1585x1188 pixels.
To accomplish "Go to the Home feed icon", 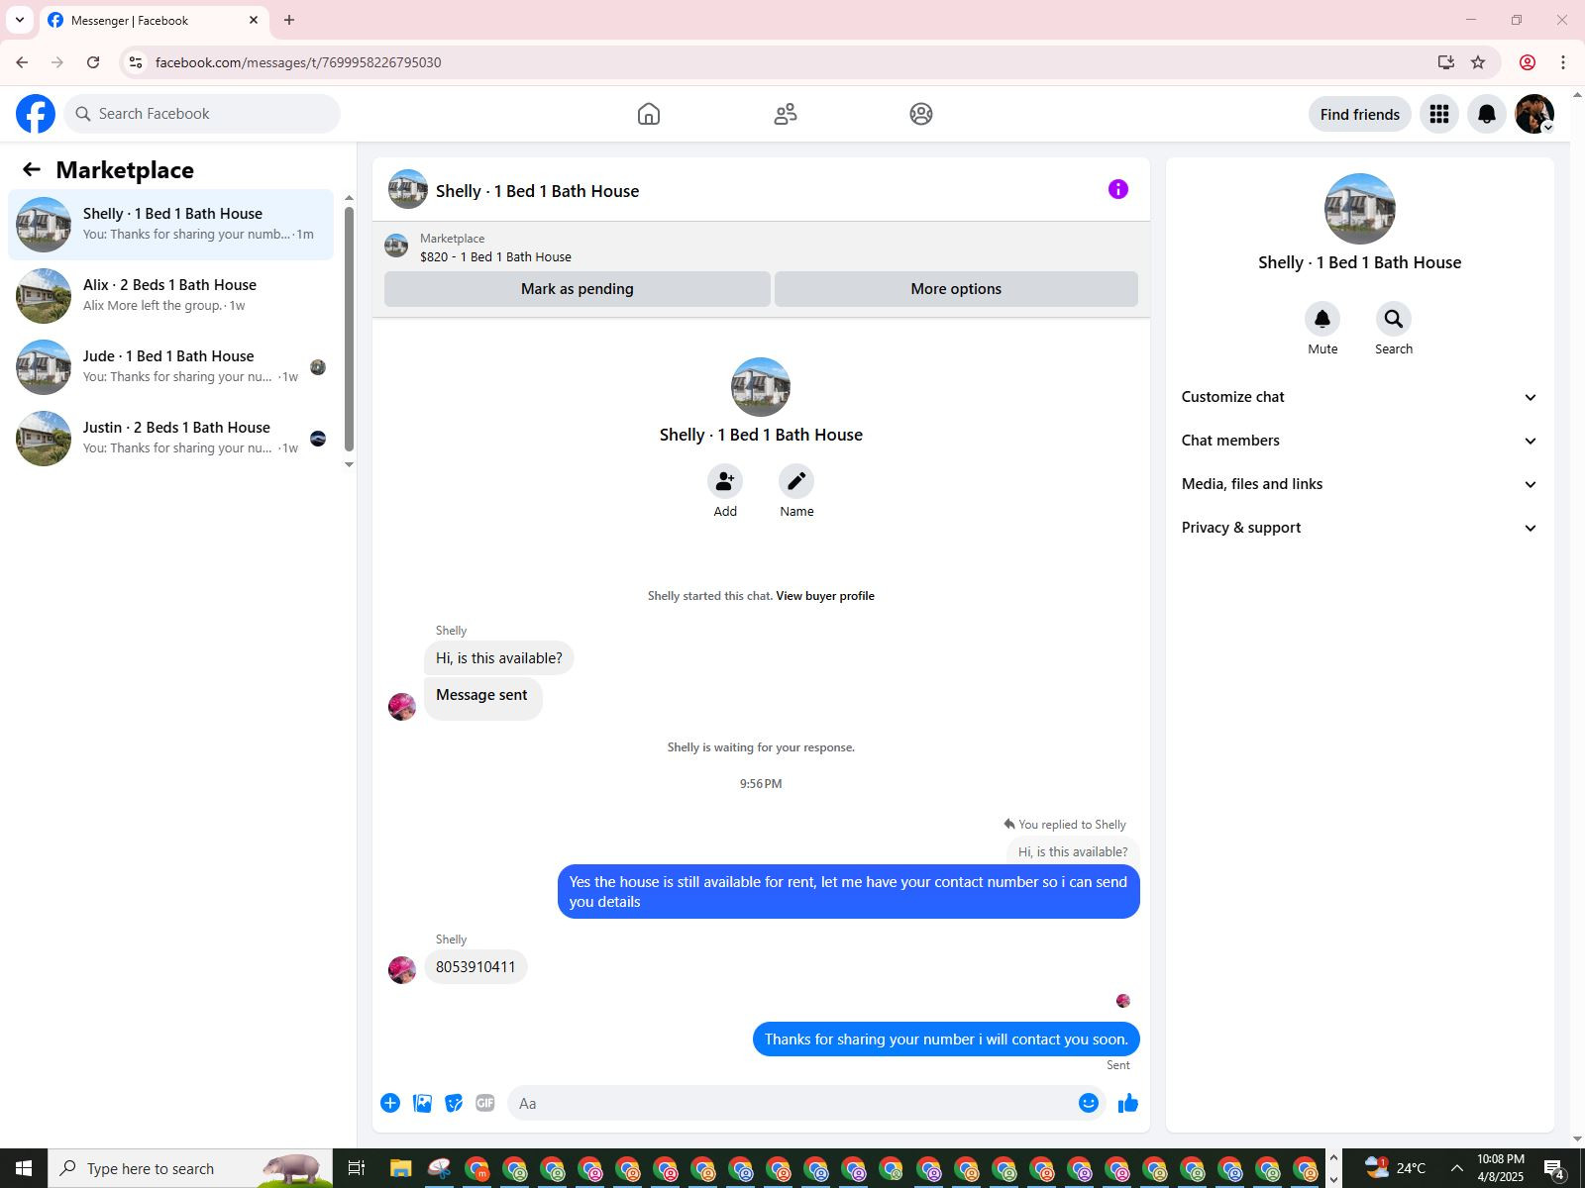I will (x=649, y=114).
